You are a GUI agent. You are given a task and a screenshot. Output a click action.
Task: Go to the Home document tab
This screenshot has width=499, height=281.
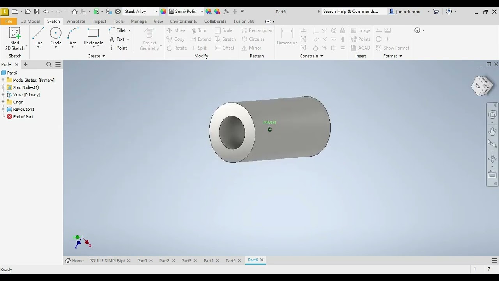[74, 261]
